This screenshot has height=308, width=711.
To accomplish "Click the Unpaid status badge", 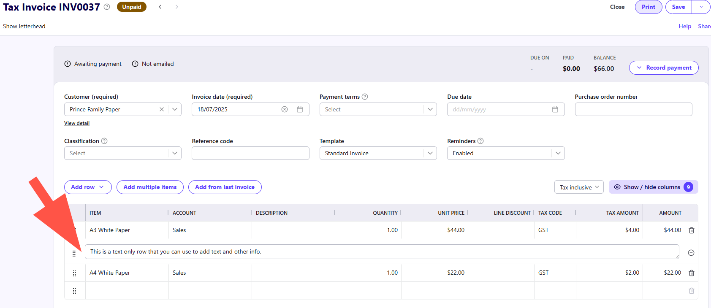I will 132,7.
